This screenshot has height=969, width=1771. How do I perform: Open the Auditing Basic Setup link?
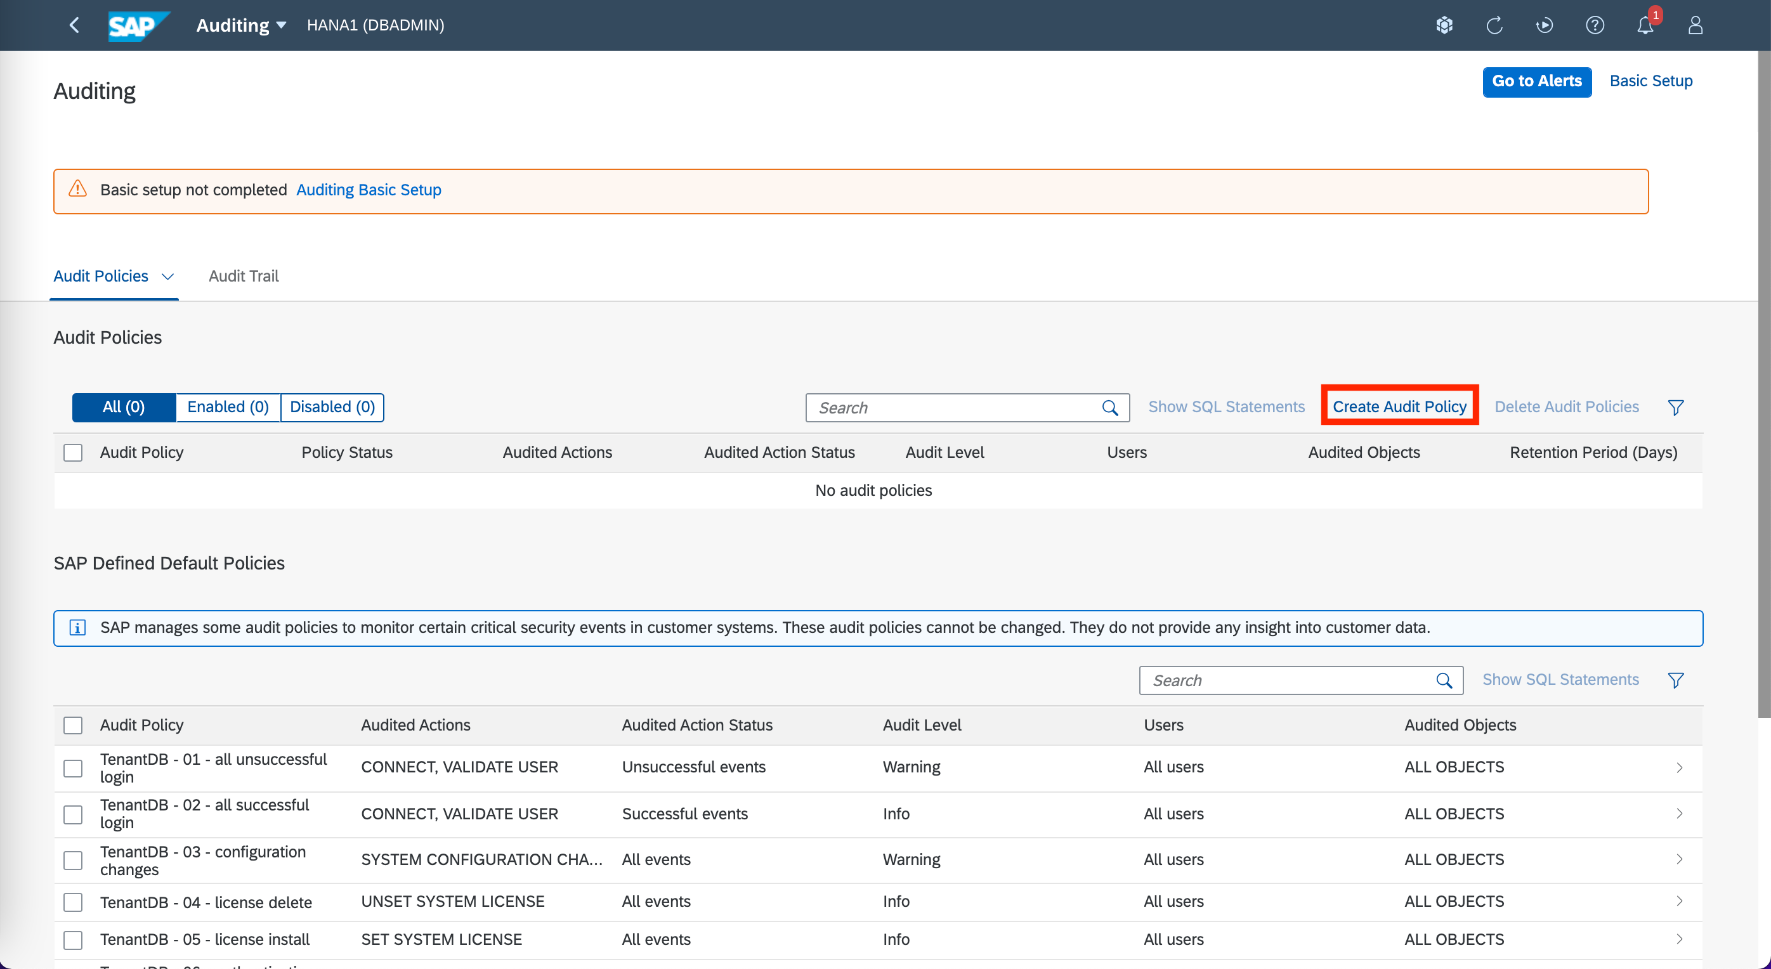(369, 190)
